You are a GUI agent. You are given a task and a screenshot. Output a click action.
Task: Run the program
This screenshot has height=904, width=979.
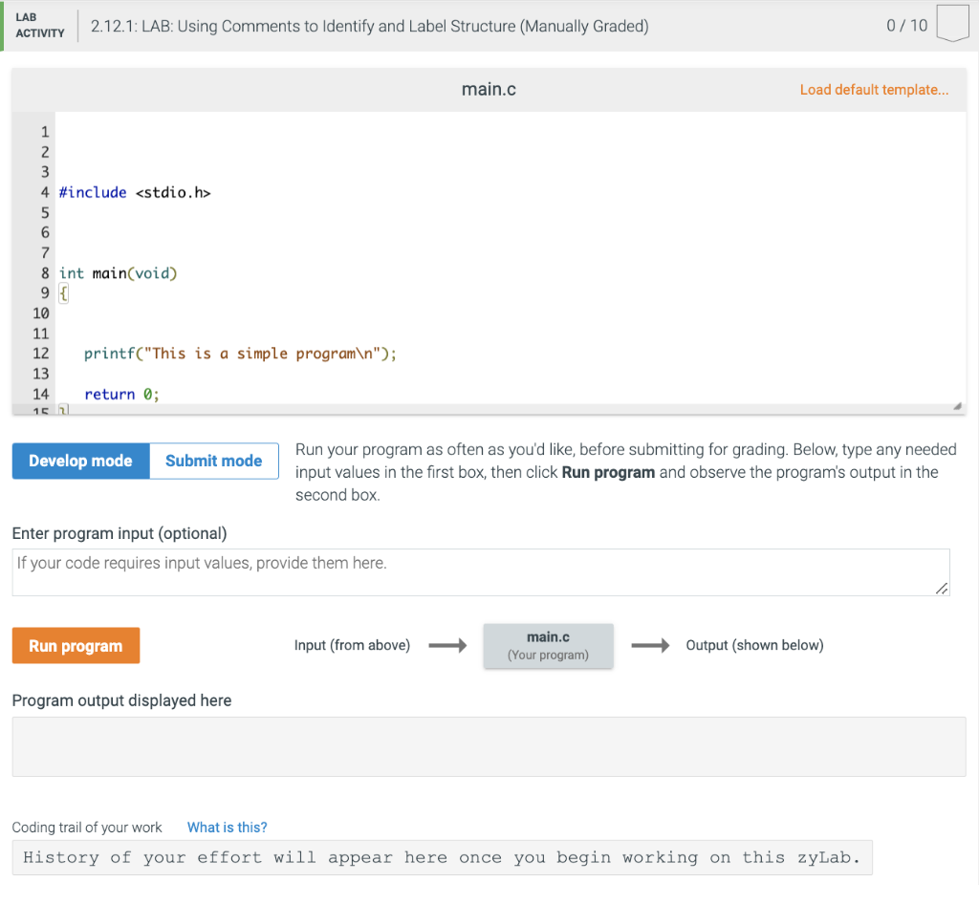click(76, 645)
